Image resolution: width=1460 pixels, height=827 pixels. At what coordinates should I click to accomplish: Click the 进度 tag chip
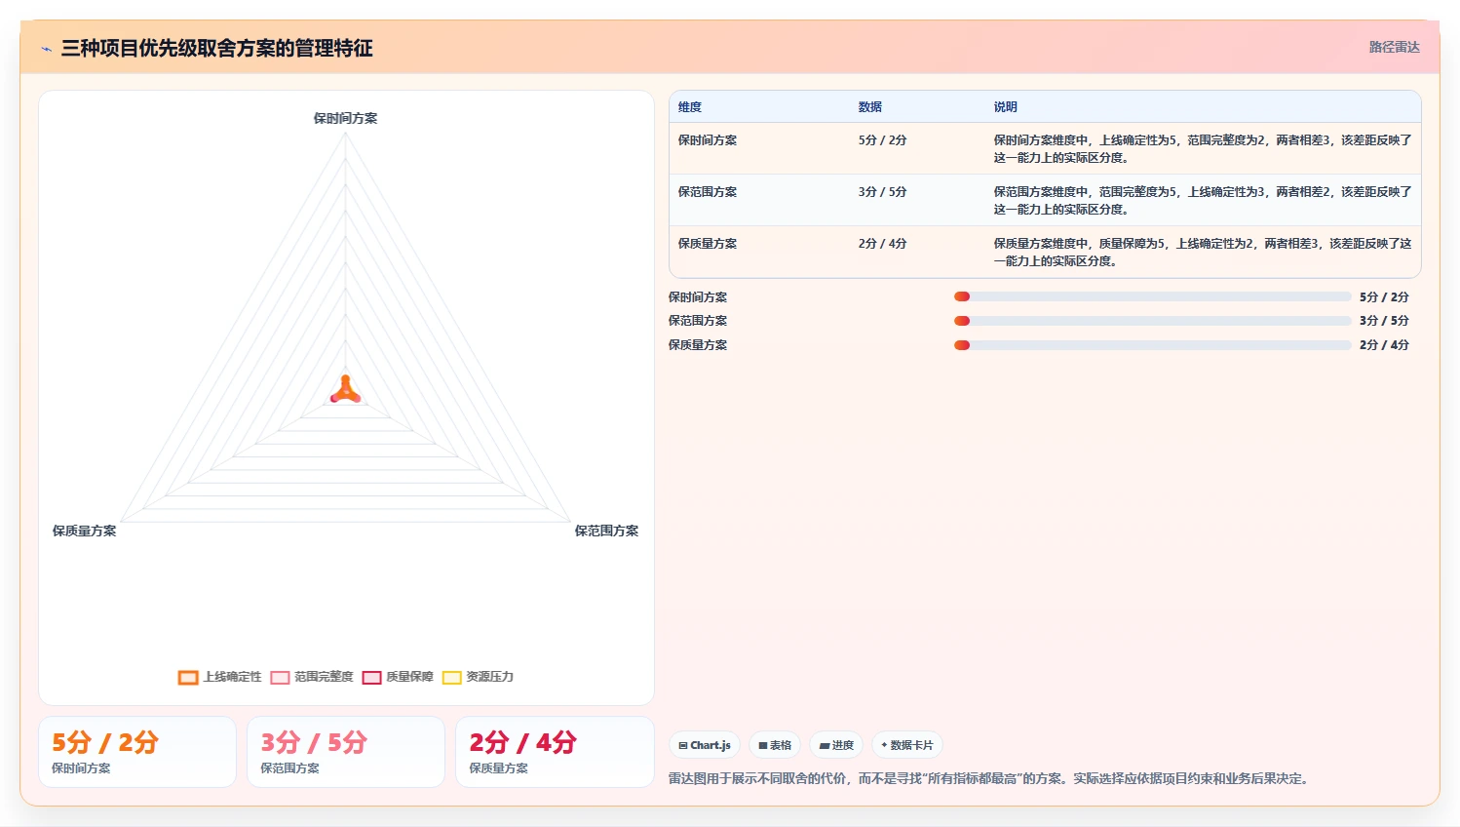pyautogui.click(x=836, y=745)
